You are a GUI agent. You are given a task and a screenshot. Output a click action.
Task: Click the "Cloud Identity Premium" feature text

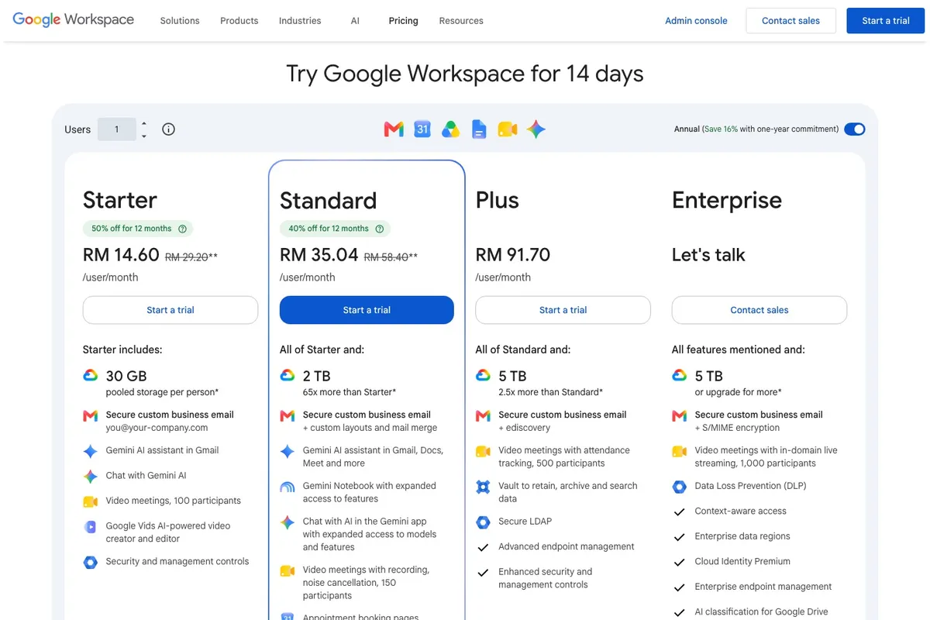tap(742, 562)
